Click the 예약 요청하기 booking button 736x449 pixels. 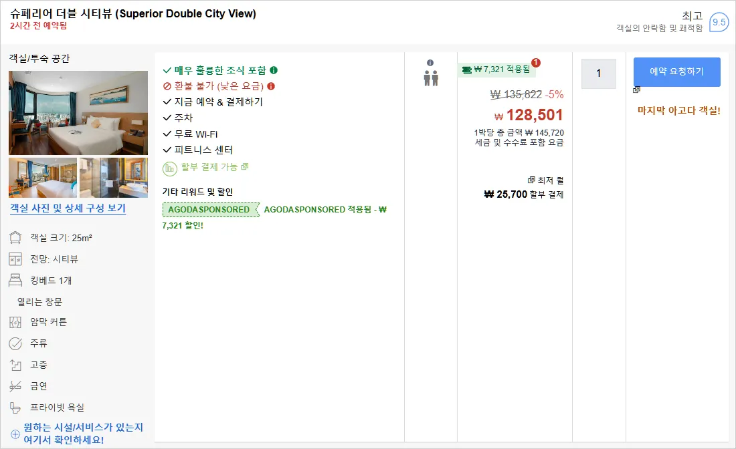pos(676,71)
